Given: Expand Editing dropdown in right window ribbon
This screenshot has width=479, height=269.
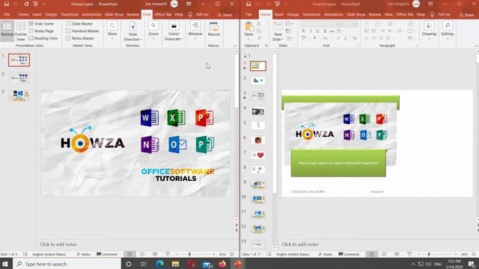Looking at the screenshot, I should (448, 31).
